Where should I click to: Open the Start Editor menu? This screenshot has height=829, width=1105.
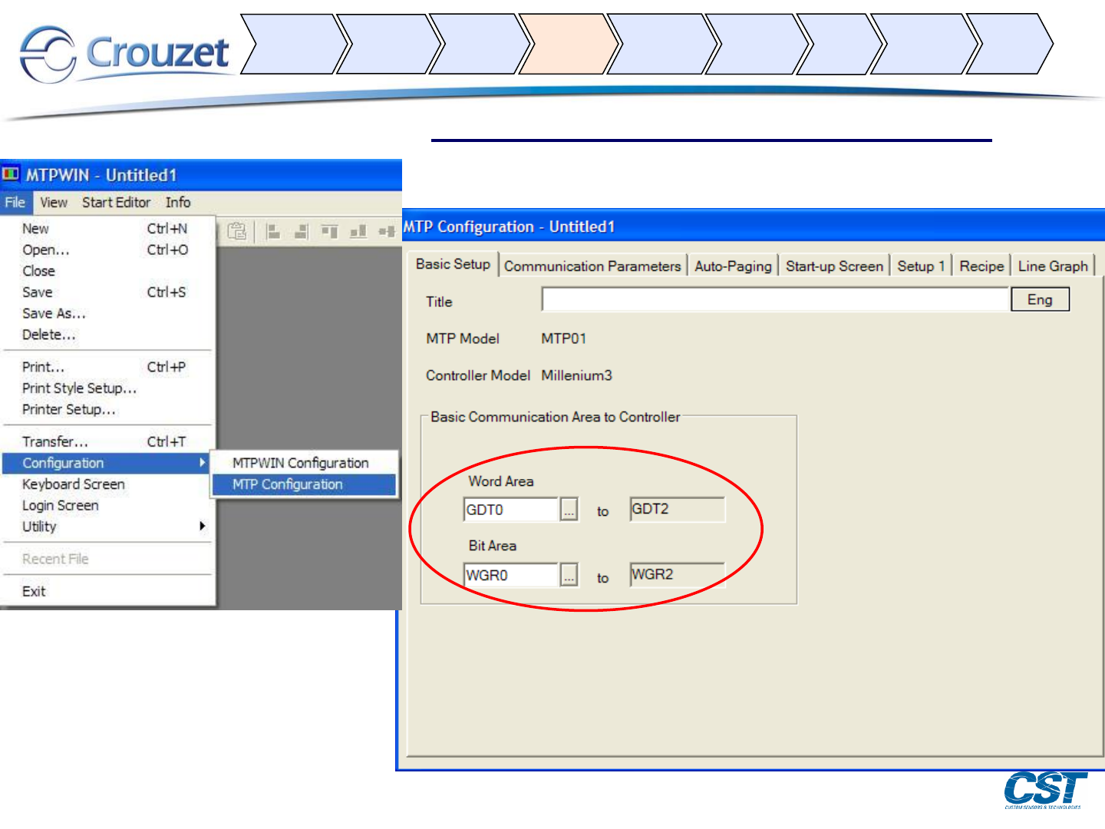(x=116, y=203)
